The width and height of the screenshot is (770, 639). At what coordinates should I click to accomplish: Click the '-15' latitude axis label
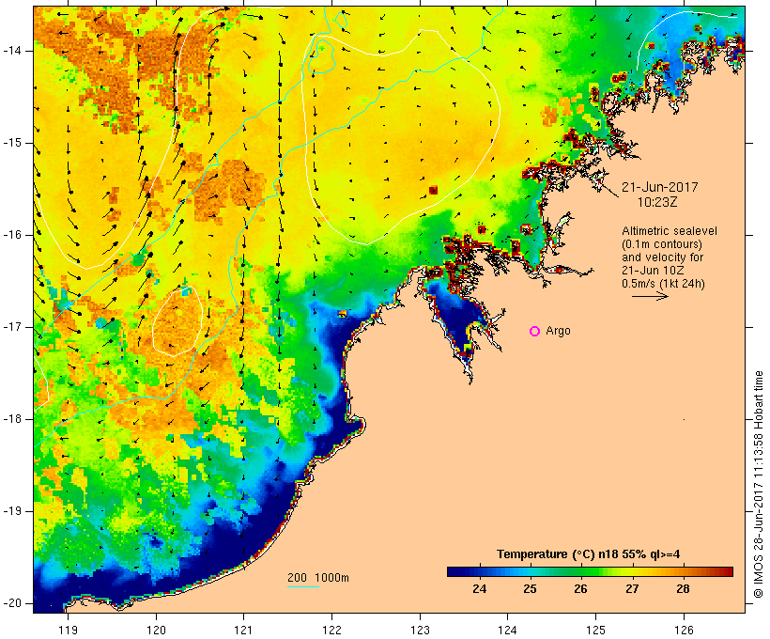[11, 143]
